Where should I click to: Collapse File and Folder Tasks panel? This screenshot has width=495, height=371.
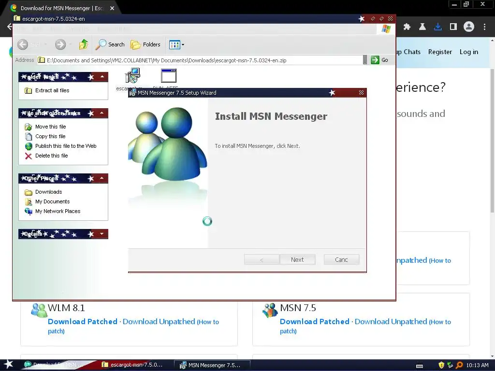pos(102,113)
